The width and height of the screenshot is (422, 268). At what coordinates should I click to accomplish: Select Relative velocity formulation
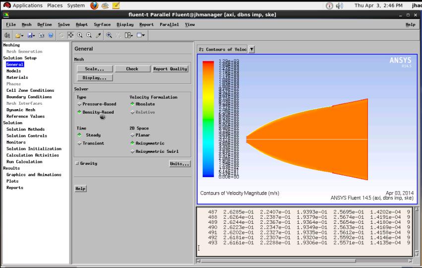[x=143, y=112]
